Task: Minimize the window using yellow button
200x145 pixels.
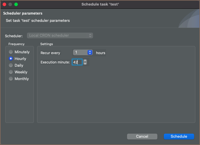Action: coord(10,4)
